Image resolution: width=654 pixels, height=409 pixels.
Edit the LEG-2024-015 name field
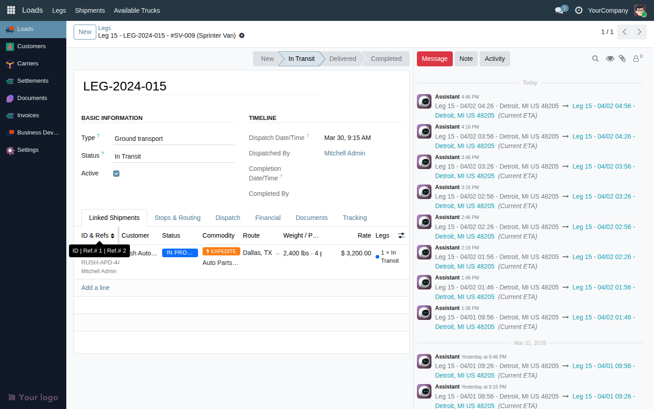[x=202, y=86]
